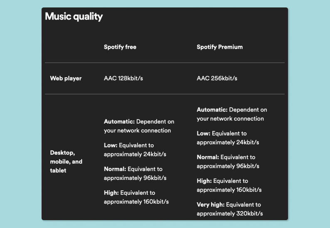Click bold High label under Spotify free
This screenshot has width=330, height=228.
click(x=111, y=192)
